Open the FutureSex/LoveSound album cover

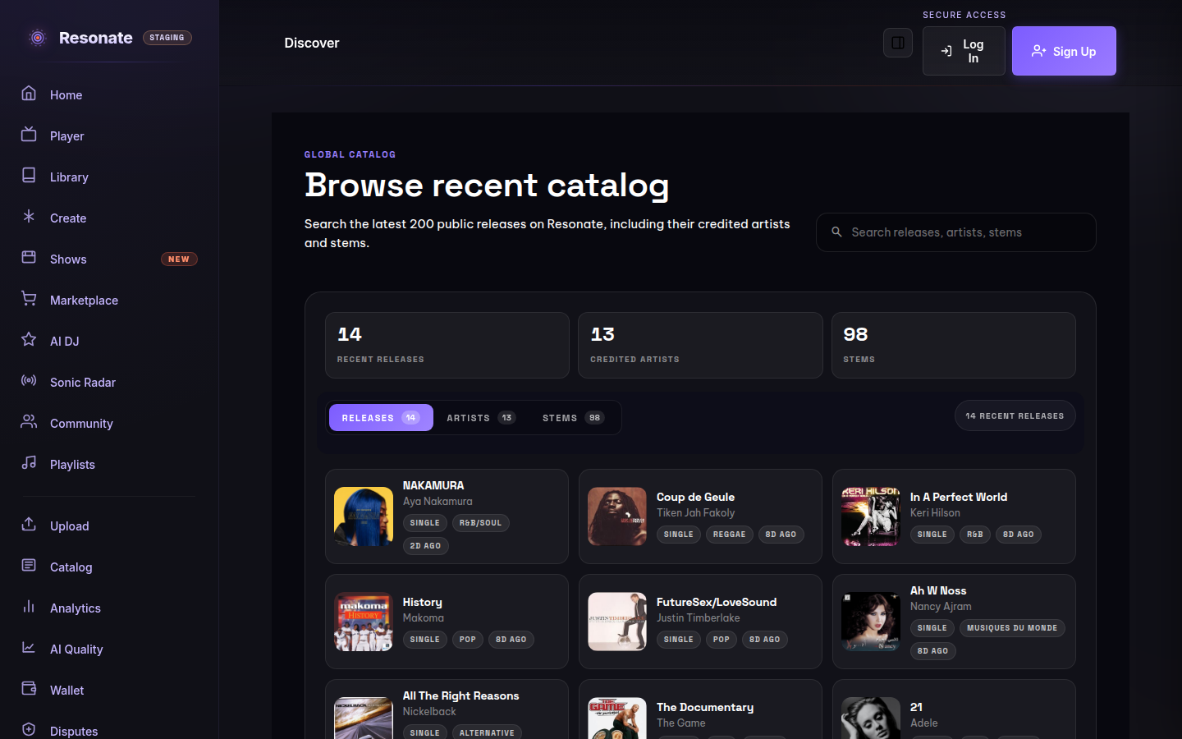617,622
